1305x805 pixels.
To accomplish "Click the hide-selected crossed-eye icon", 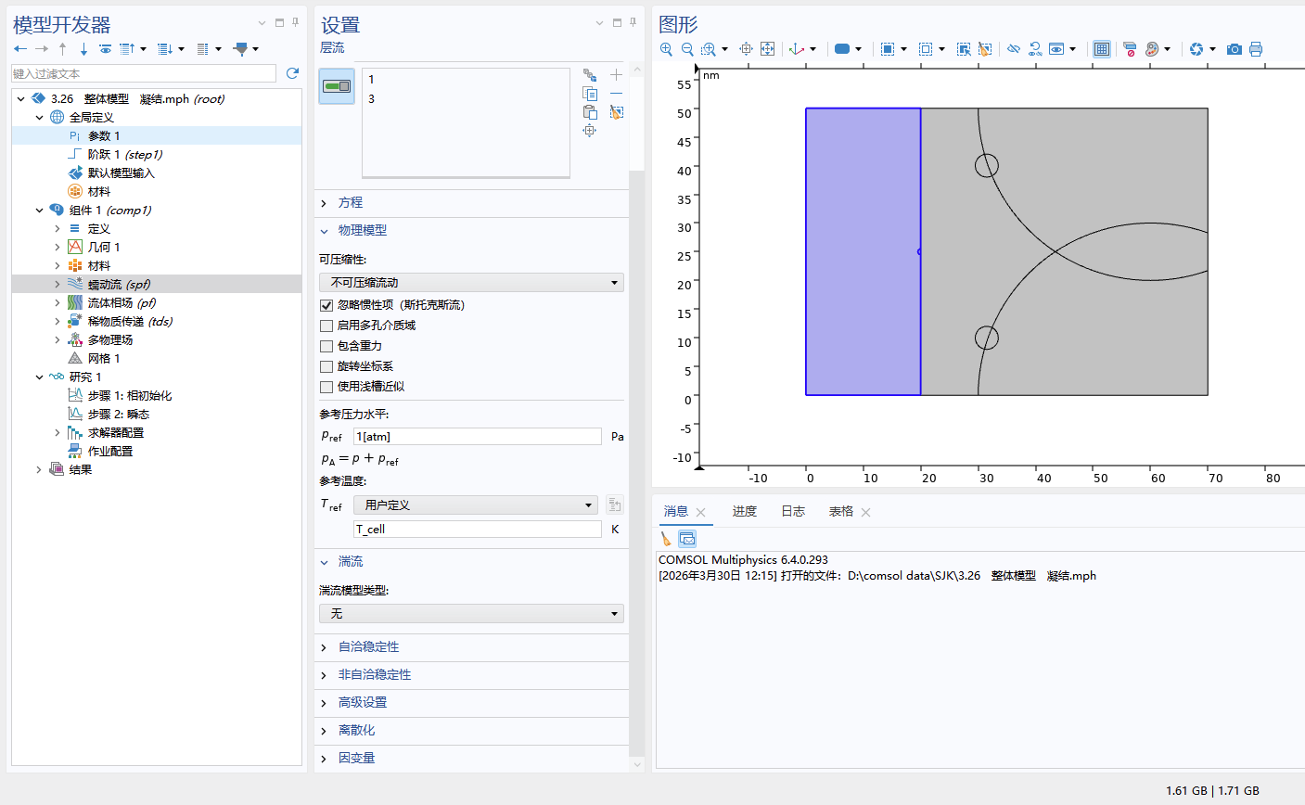I will point(1014,49).
